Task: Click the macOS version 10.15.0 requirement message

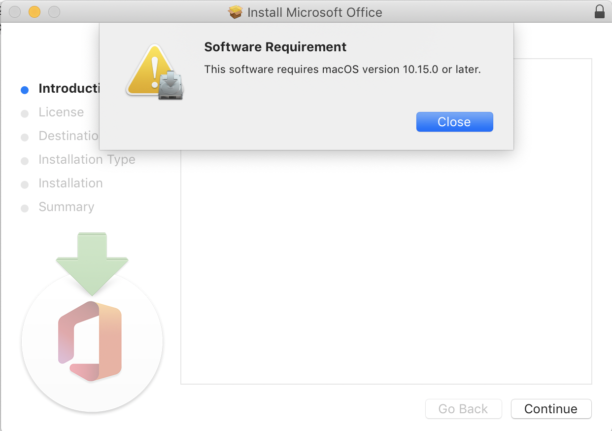Action: (x=342, y=70)
